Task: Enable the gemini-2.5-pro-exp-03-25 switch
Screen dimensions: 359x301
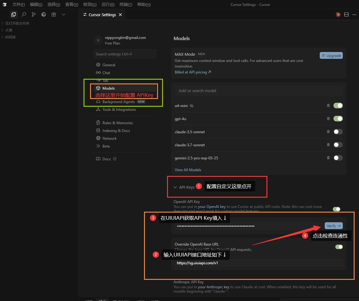Action: [338, 158]
